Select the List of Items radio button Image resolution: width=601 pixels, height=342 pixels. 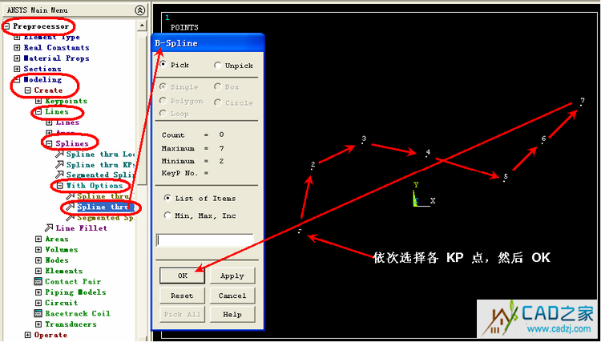167,199
